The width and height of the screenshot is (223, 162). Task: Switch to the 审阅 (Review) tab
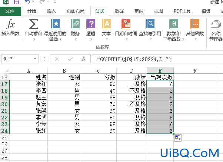coord(139,11)
